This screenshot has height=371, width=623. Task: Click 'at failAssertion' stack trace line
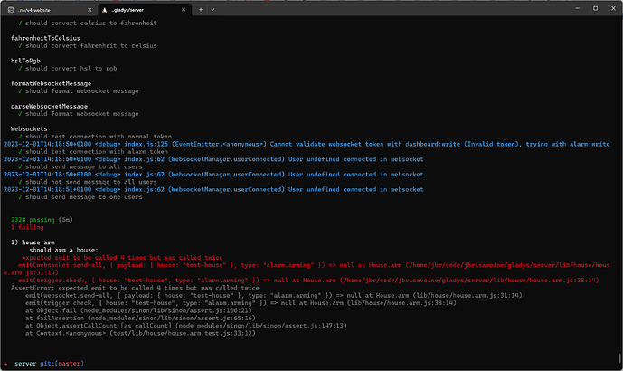click(141, 318)
